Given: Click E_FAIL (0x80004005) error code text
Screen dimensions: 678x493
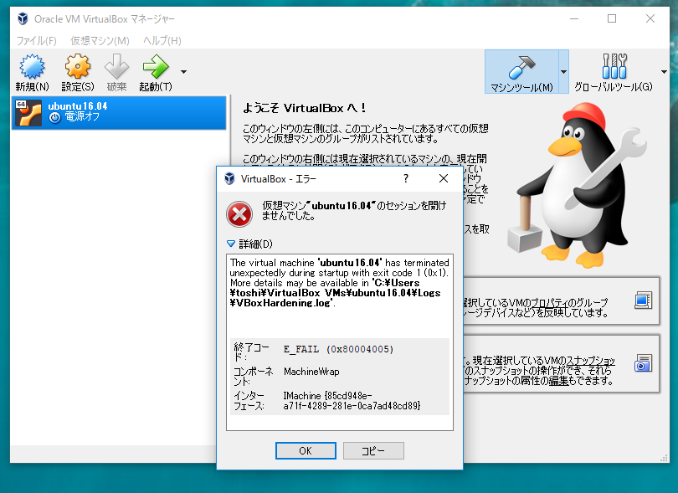Looking at the screenshot, I should tap(338, 349).
